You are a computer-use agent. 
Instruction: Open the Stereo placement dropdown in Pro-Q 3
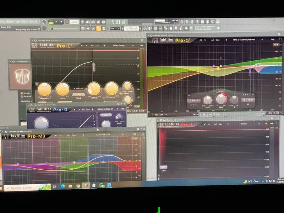(248, 100)
